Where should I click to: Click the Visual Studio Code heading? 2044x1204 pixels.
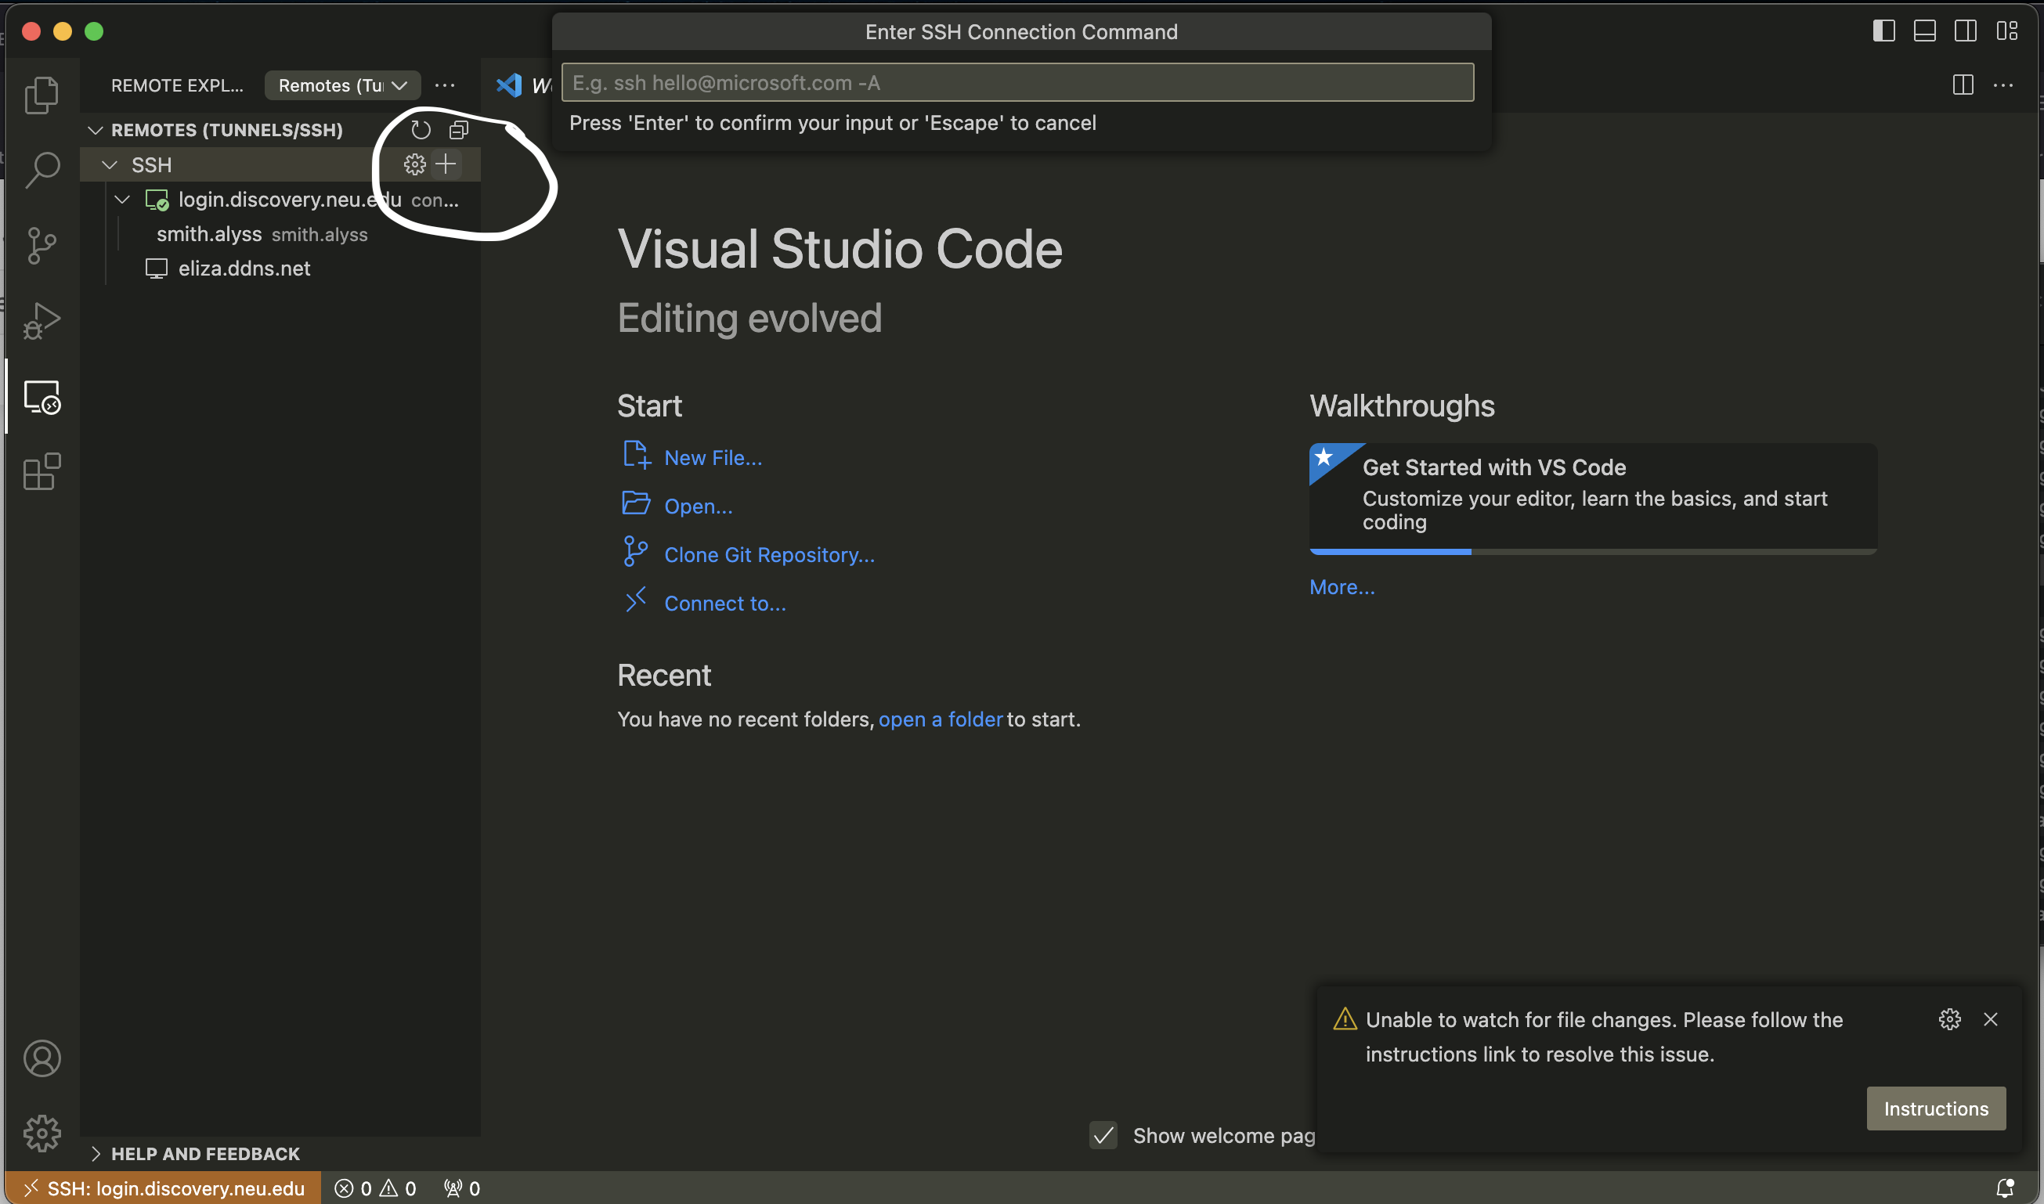click(x=840, y=248)
